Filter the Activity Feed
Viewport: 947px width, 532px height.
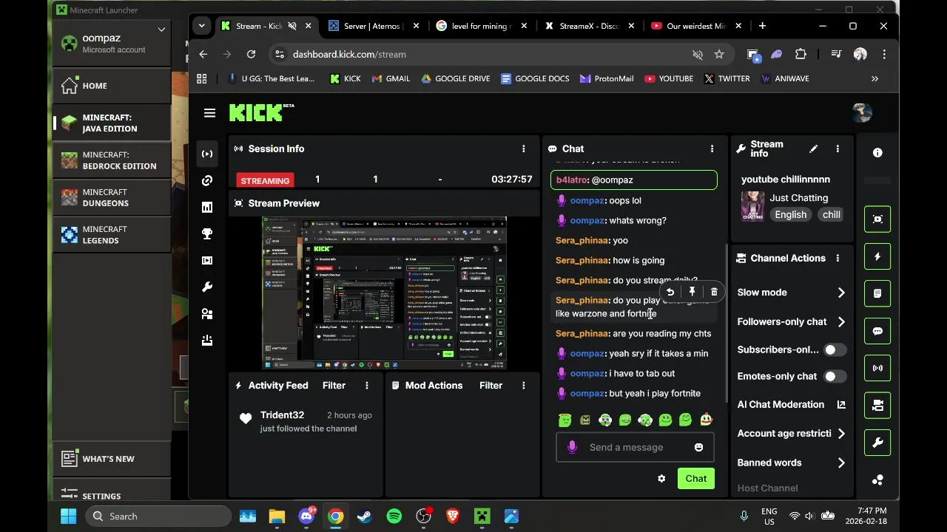click(334, 385)
